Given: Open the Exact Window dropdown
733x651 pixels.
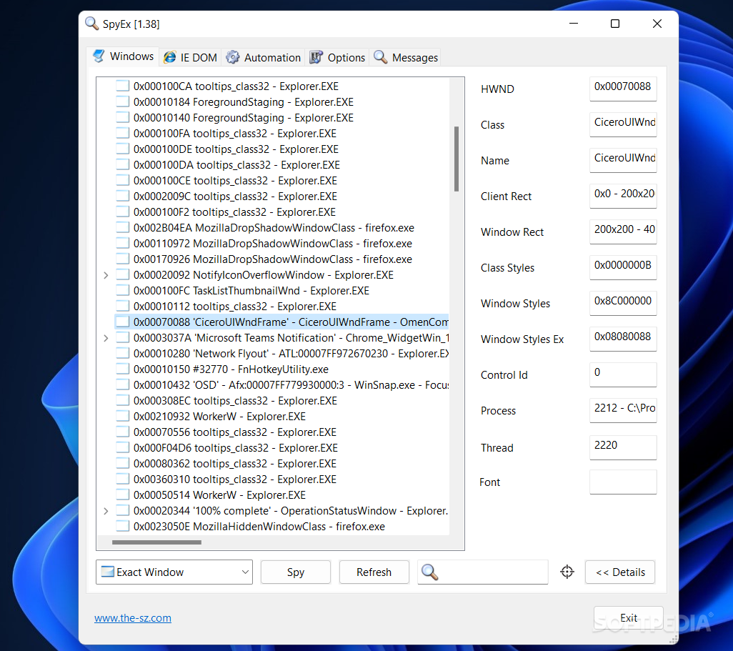Looking at the screenshot, I should [174, 572].
